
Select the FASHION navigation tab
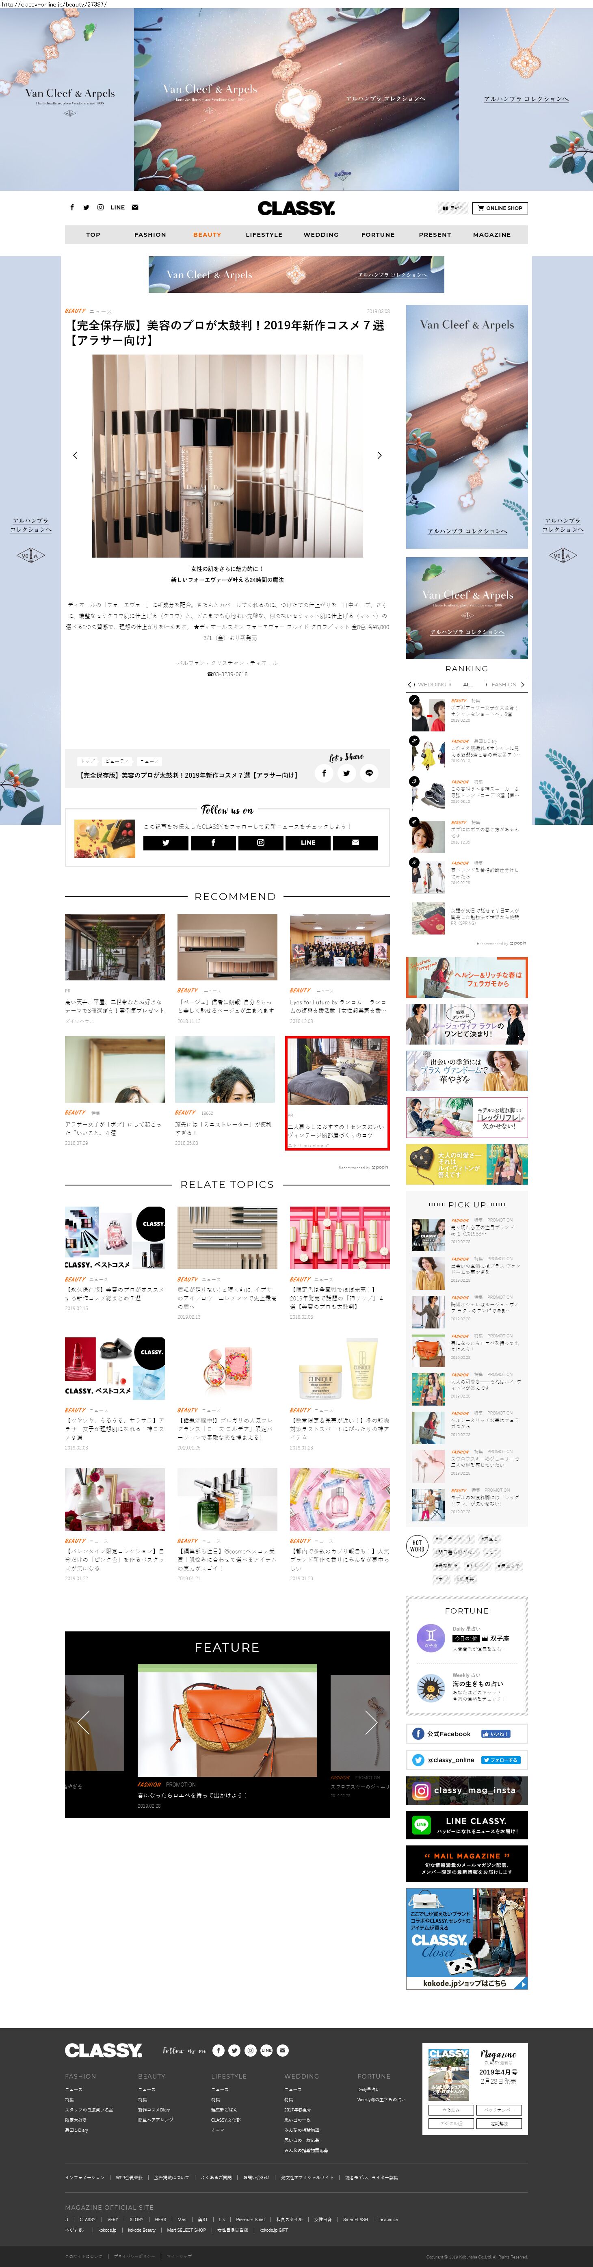click(x=150, y=235)
